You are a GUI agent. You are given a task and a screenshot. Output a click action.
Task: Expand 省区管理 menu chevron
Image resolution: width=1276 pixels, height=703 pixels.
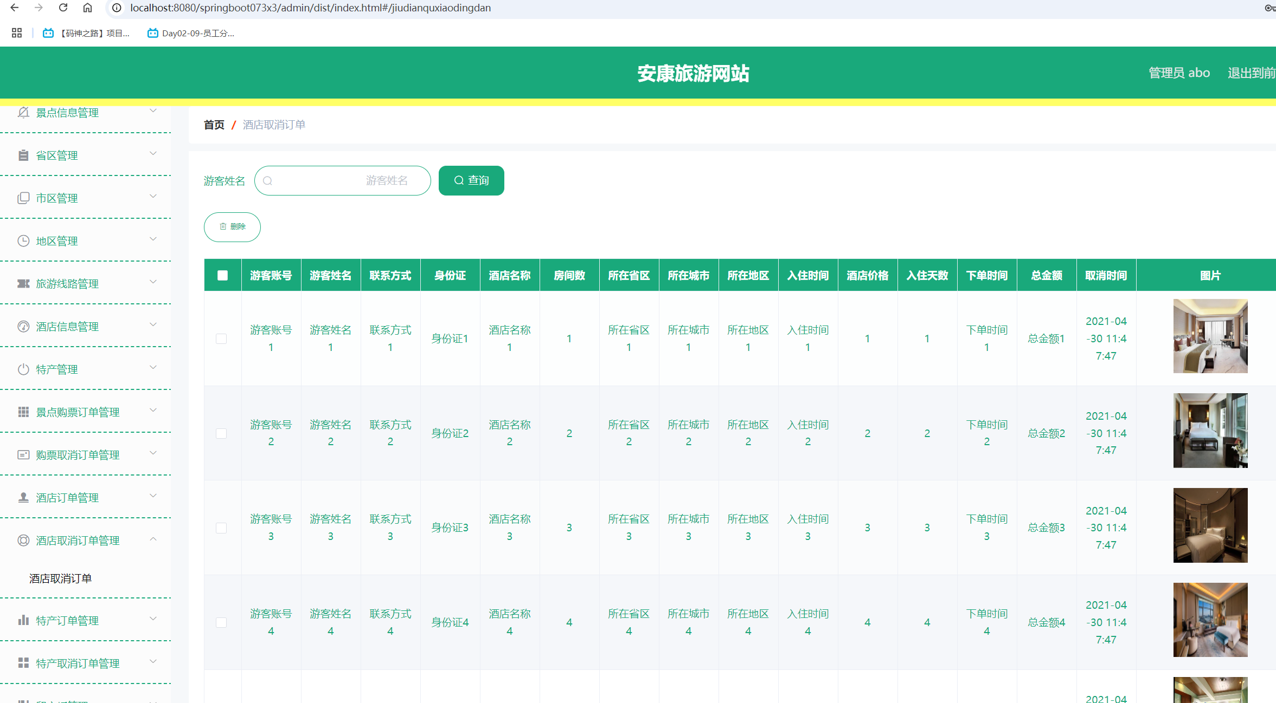pyautogui.click(x=153, y=154)
